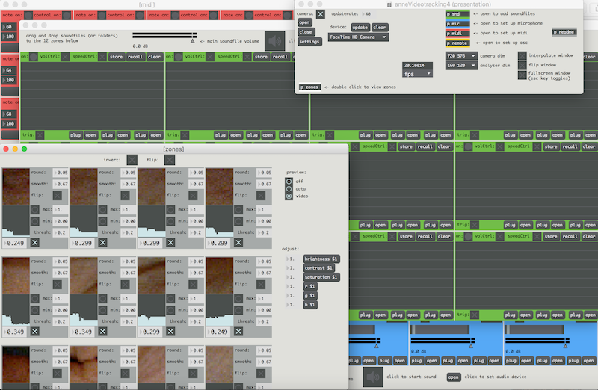Enable the fullscreen window toggle
Screen dimensions: 598x390
(x=522, y=75)
